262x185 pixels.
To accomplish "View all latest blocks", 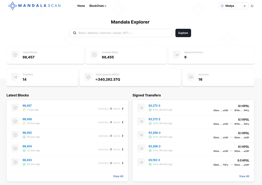I will [118, 176].
